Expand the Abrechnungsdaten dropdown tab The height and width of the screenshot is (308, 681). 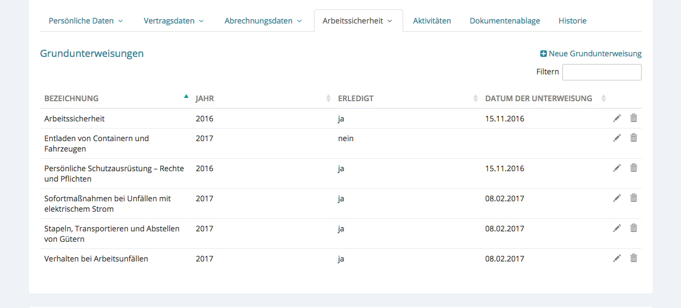coord(263,21)
